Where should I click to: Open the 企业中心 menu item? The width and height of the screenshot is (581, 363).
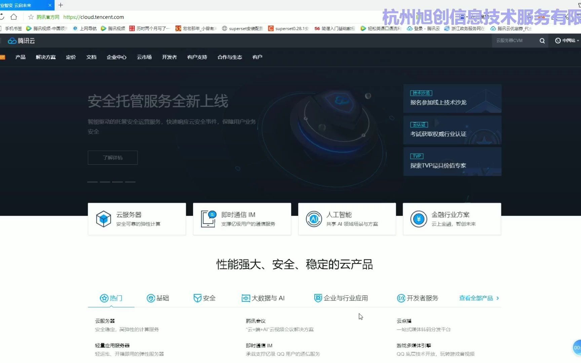click(x=117, y=57)
